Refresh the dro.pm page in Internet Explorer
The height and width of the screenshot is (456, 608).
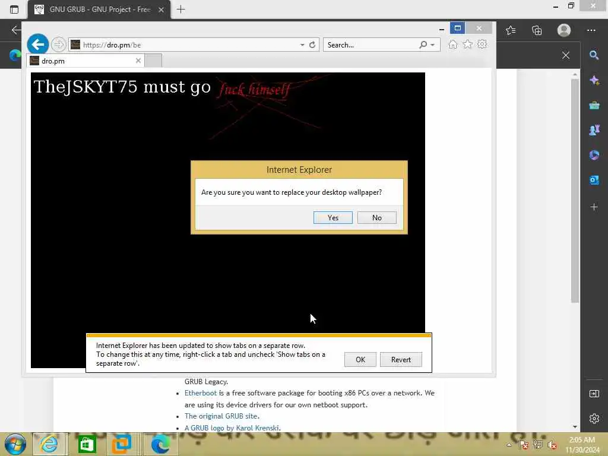click(312, 45)
